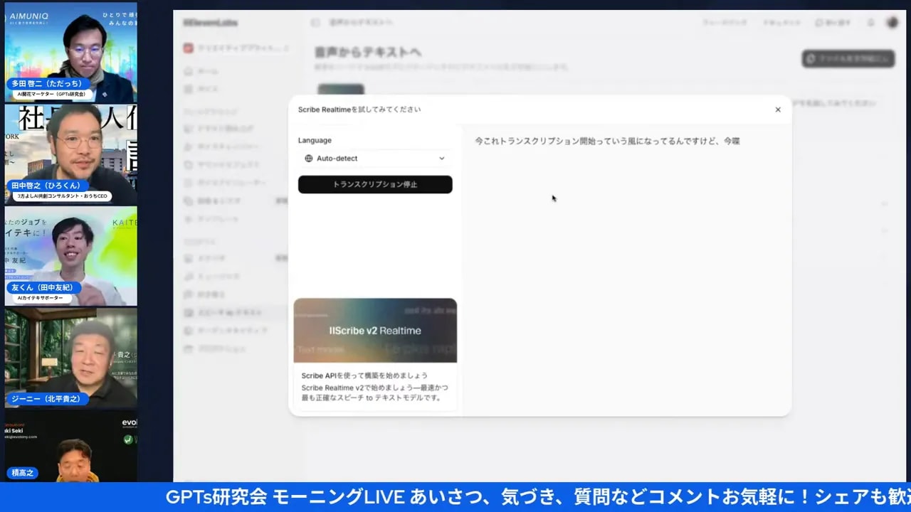Click the dark action button at top right
The height and width of the screenshot is (512, 911).
847,59
